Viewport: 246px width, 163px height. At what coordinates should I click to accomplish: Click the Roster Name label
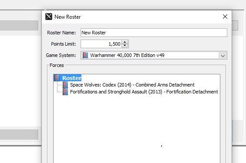click(x=61, y=33)
